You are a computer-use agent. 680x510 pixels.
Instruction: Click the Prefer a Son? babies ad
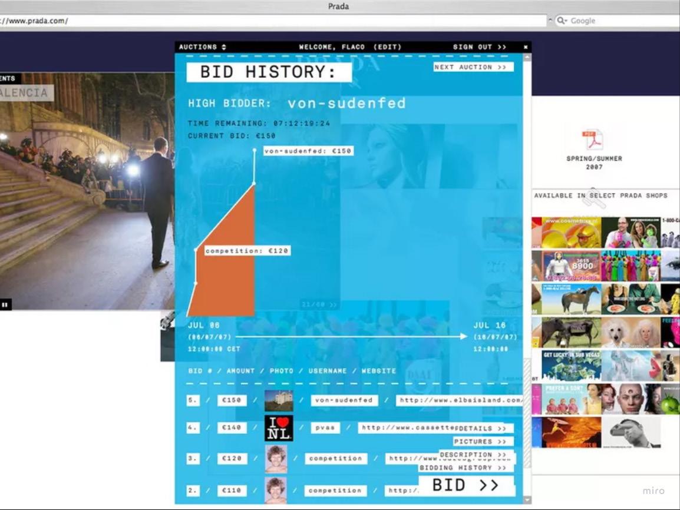tap(572, 399)
